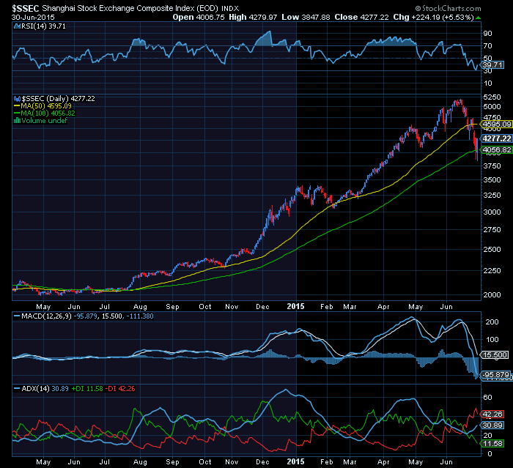This screenshot has height=468, width=513.
Task: Click Jul on the price panel date axis
Action: [x=105, y=306]
